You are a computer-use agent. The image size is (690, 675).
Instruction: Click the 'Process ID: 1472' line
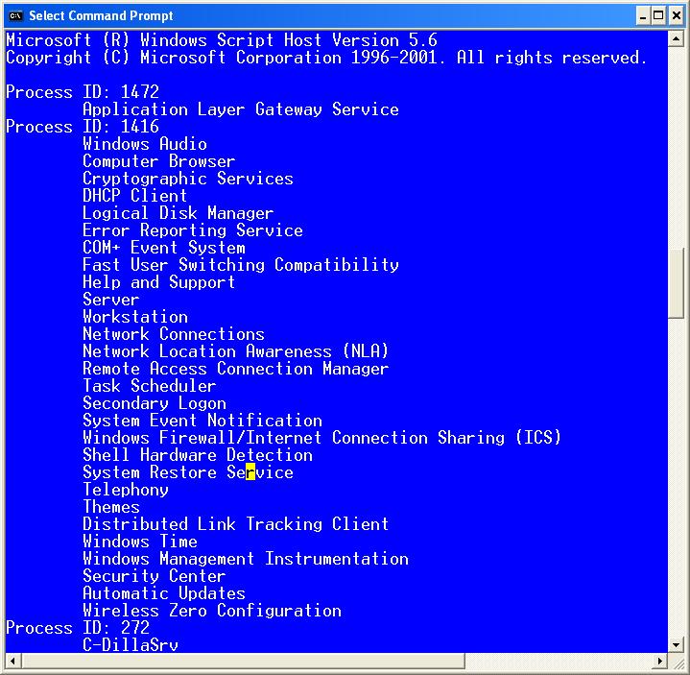[x=83, y=92]
